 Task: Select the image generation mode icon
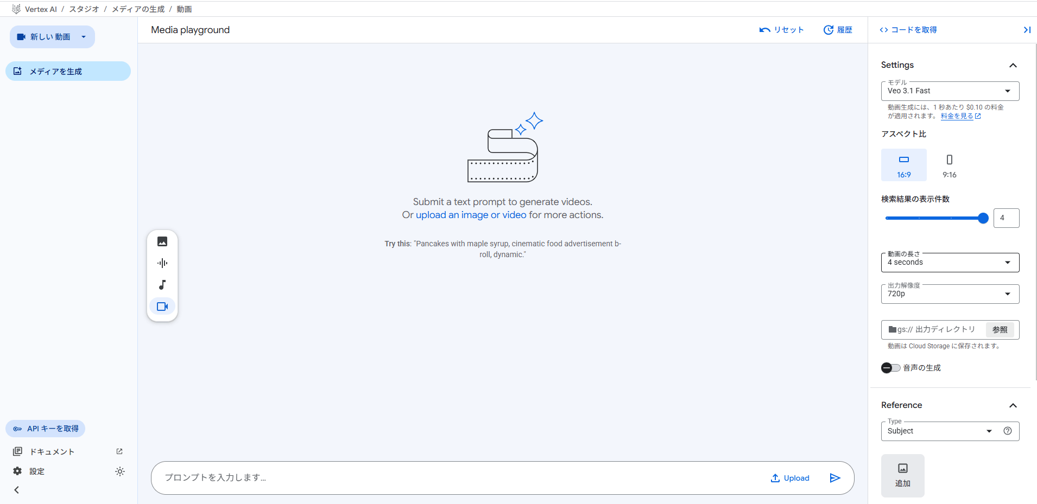coord(162,241)
